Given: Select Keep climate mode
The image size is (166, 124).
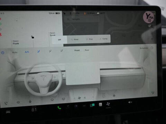Looking at the screenshot, I should point(75,39).
